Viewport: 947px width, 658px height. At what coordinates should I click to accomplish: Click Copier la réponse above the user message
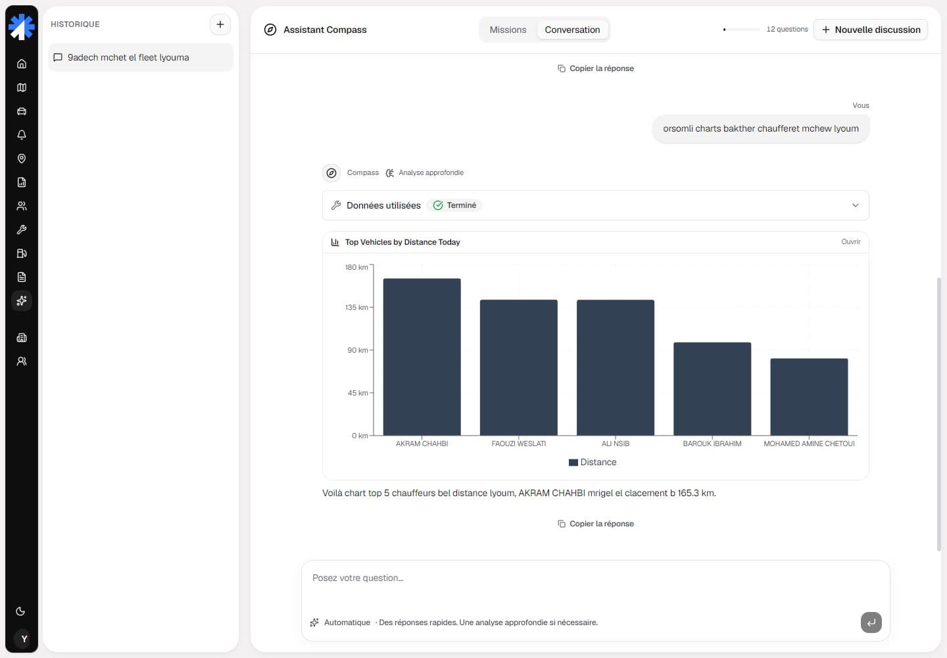(x=596, y=68)
